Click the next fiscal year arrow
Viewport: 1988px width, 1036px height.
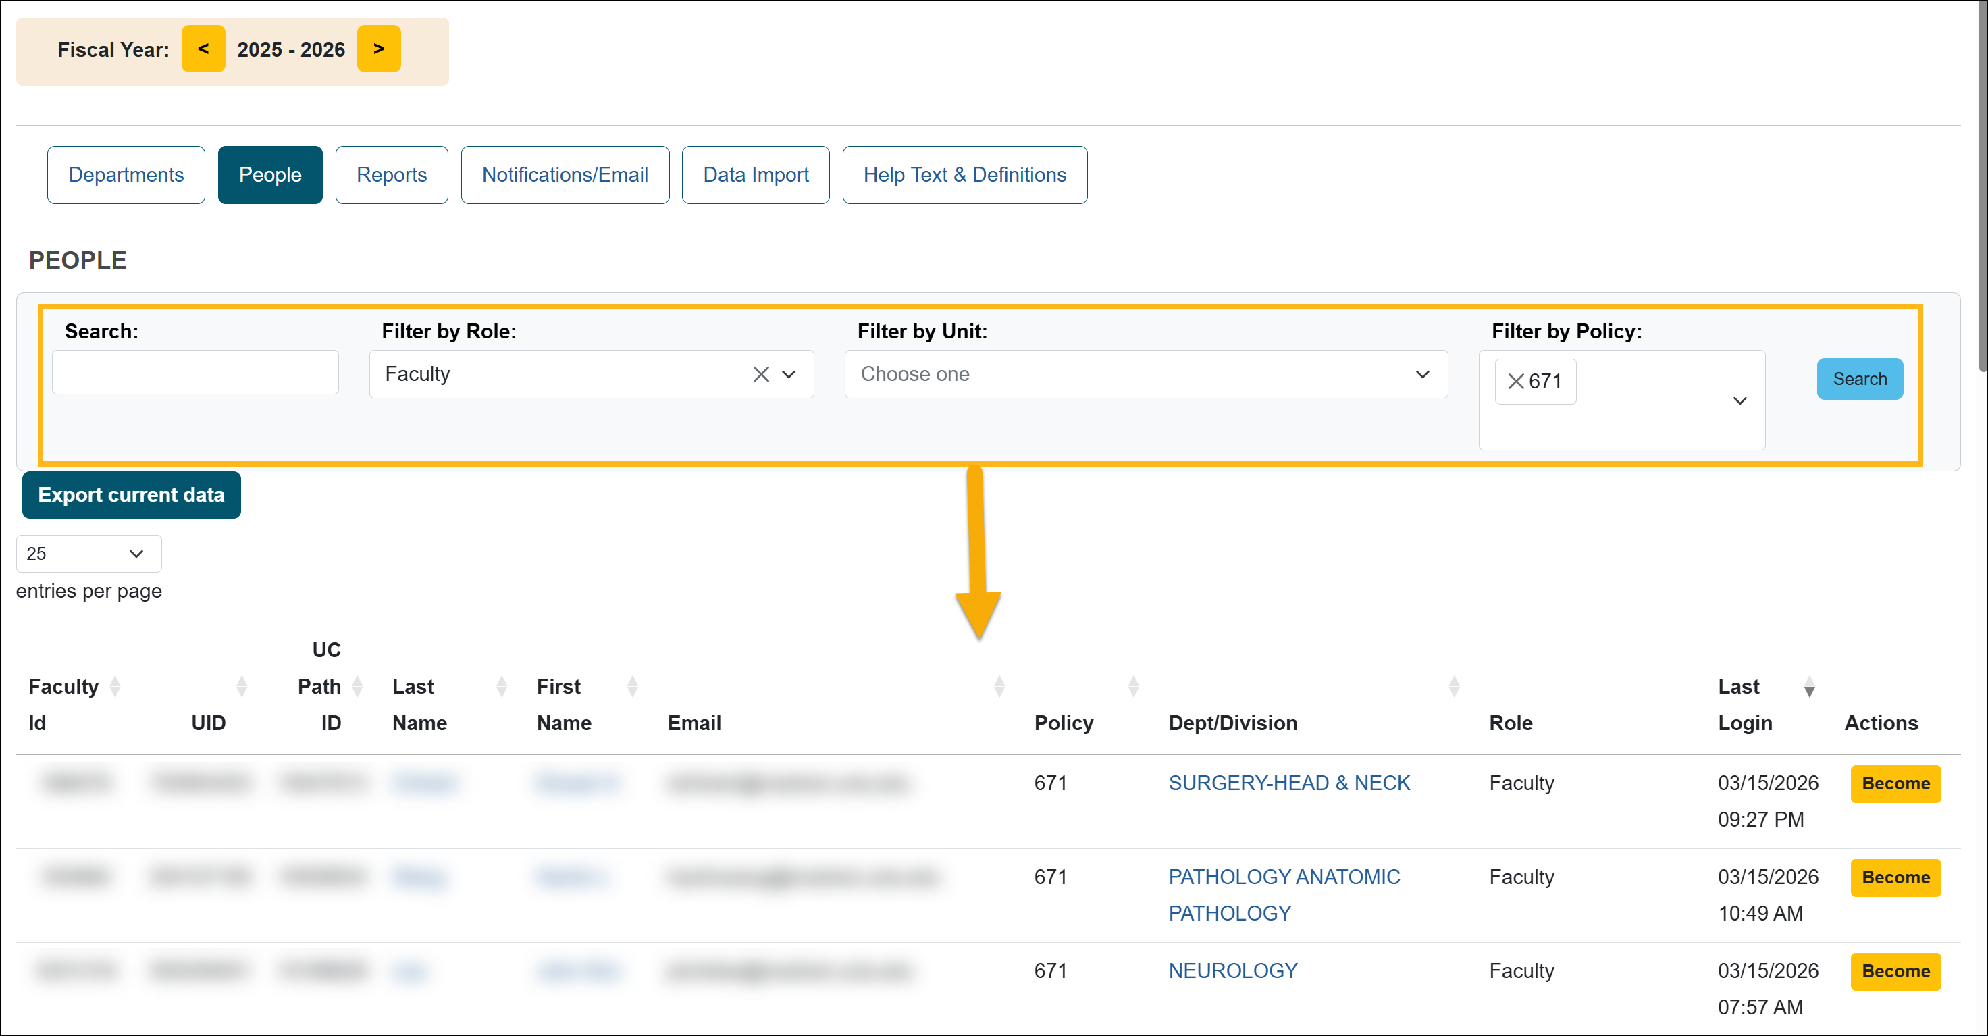[x=379, y=49]
